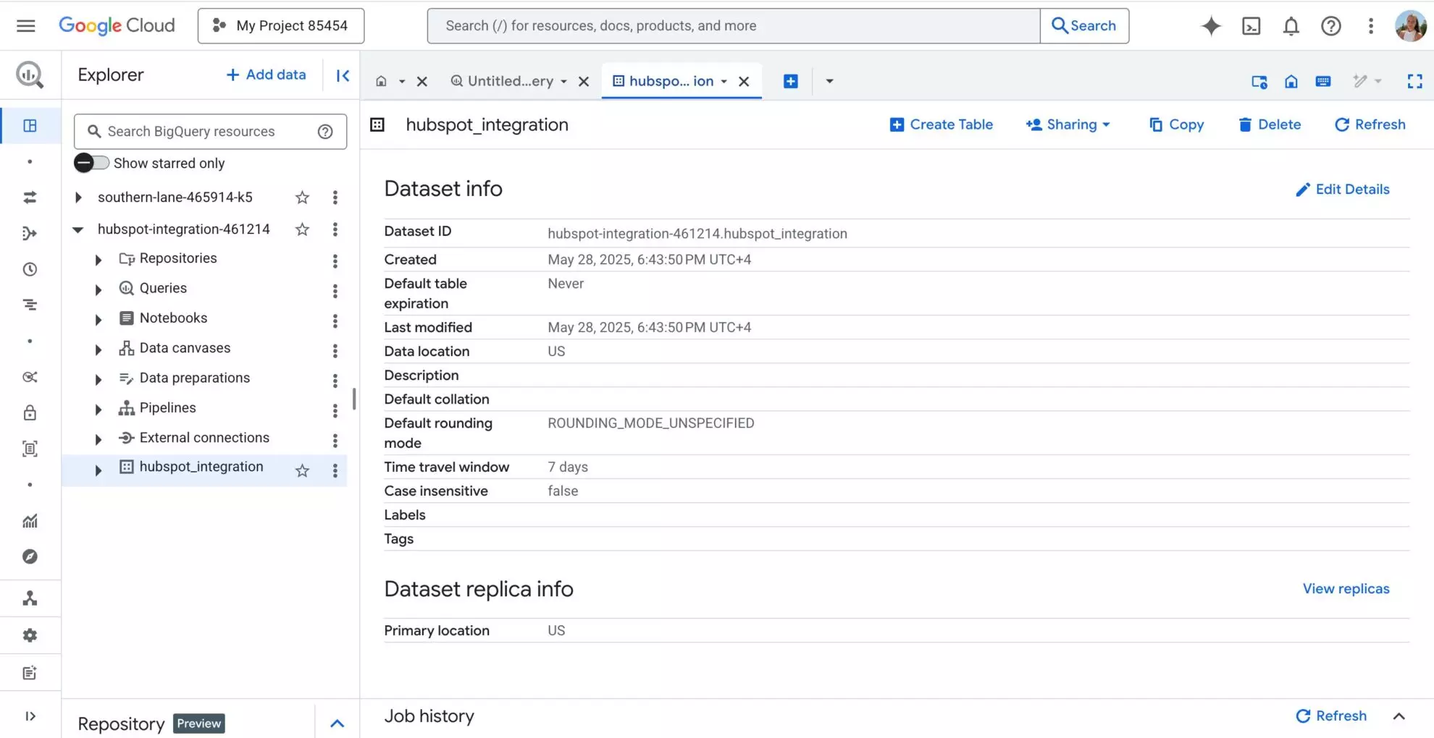Open notifications bell
Screen dimensions: 1434x738
[1291, 26]
